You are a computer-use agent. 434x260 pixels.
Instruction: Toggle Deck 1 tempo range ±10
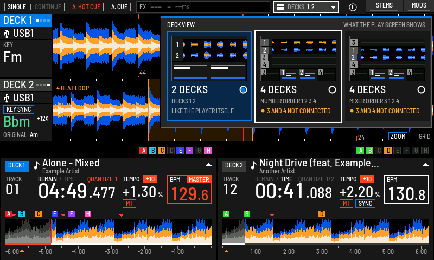150,179
